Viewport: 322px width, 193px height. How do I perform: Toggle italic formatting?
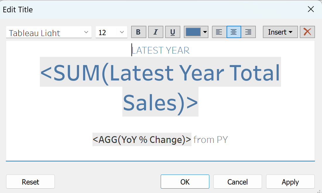155,32
